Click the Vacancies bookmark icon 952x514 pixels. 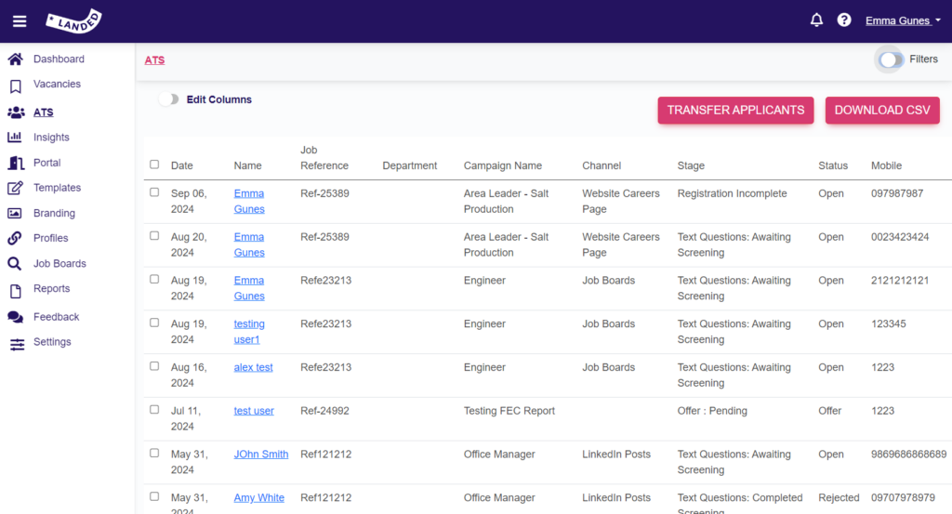pos(15,86)
